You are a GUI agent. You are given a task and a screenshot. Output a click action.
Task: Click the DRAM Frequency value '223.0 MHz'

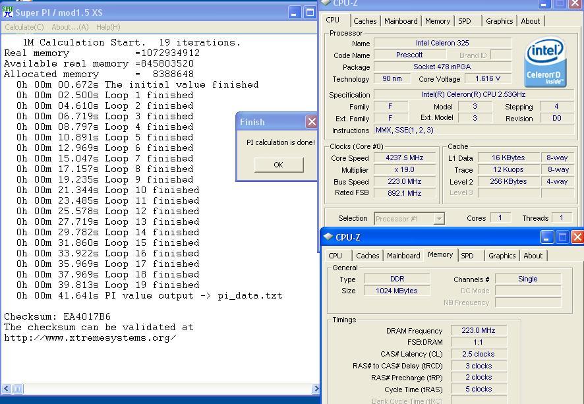(x=479, y=330)
